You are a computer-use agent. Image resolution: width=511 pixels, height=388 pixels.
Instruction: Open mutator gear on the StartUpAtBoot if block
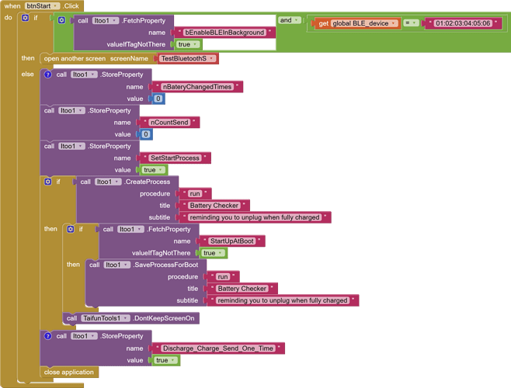71,230
